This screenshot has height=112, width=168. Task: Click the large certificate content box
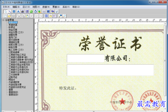pos(110,70)
